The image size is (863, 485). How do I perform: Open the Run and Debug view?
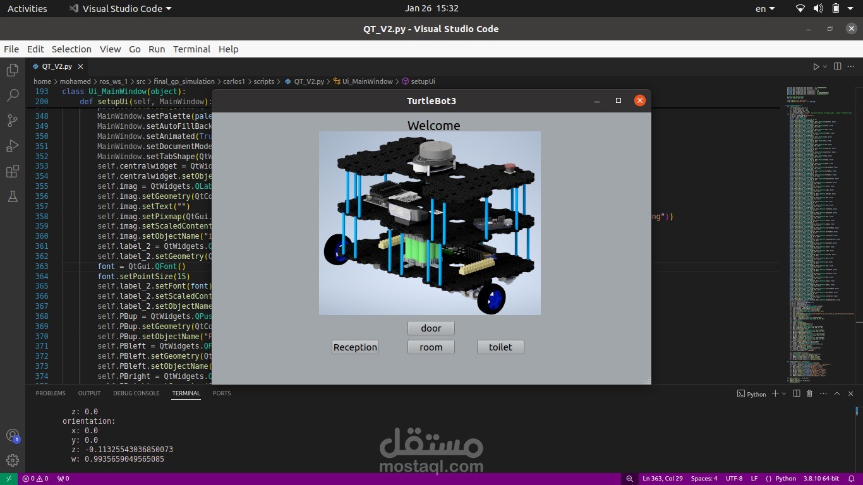click(12, 146)
